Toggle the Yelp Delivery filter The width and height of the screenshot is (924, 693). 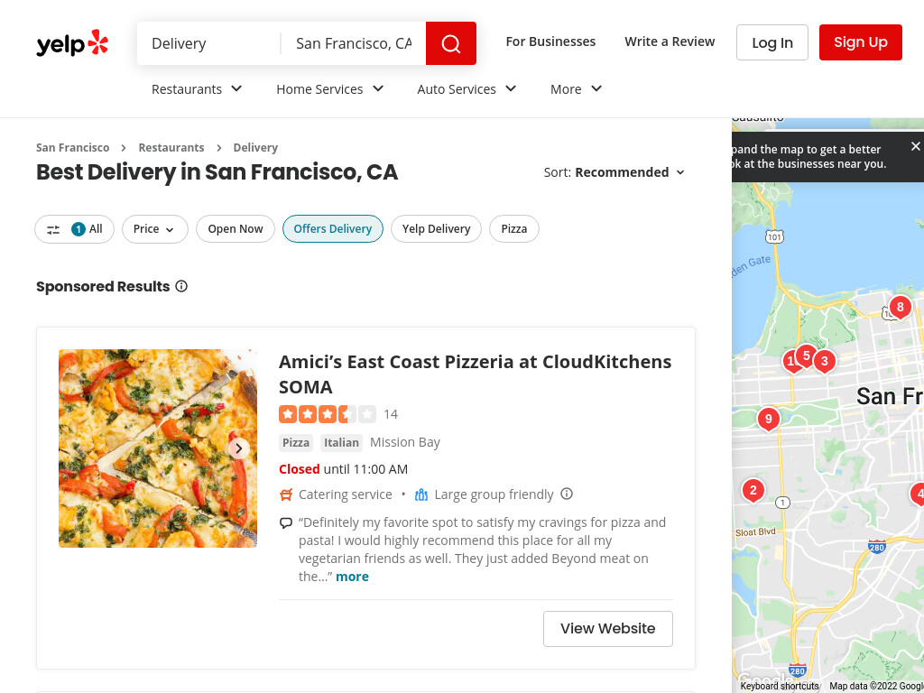click(436, 229)
